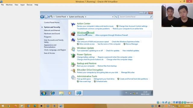Open the Windows Update icon

tap(73, 49)
